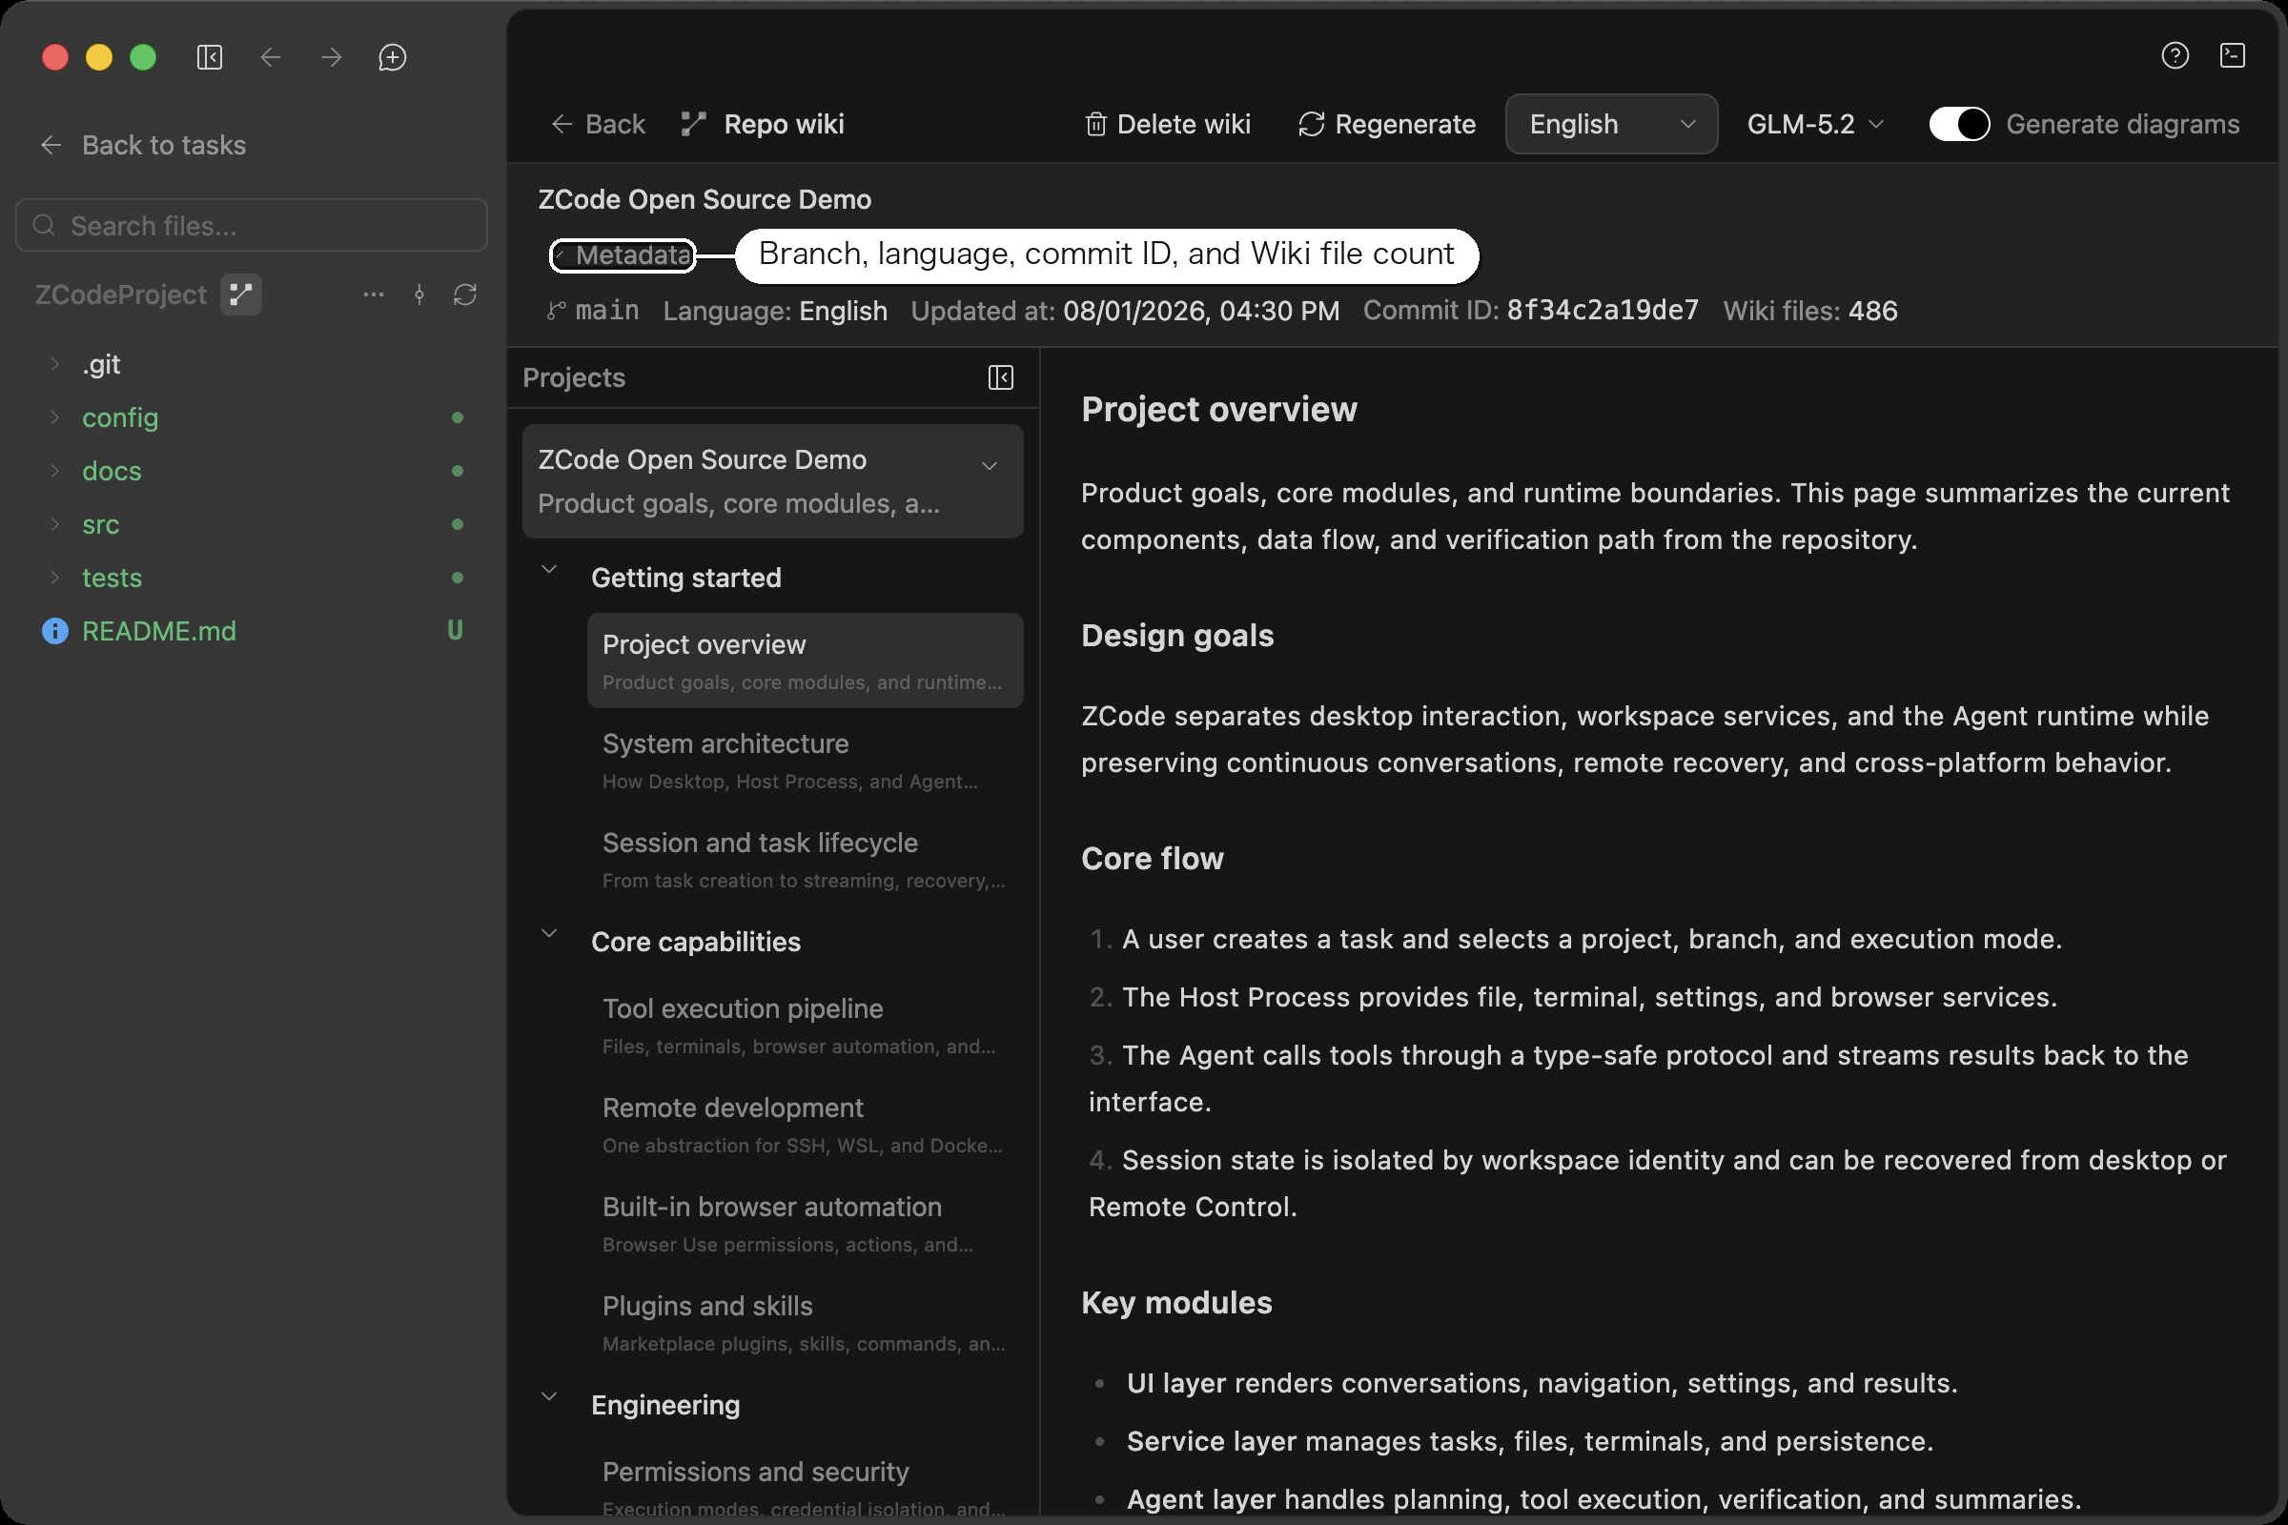Open README.md in the file tree

coord(158,631)
